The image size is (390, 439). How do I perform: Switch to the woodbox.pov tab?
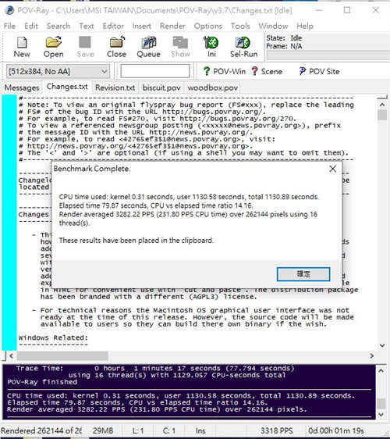(212, 87)
